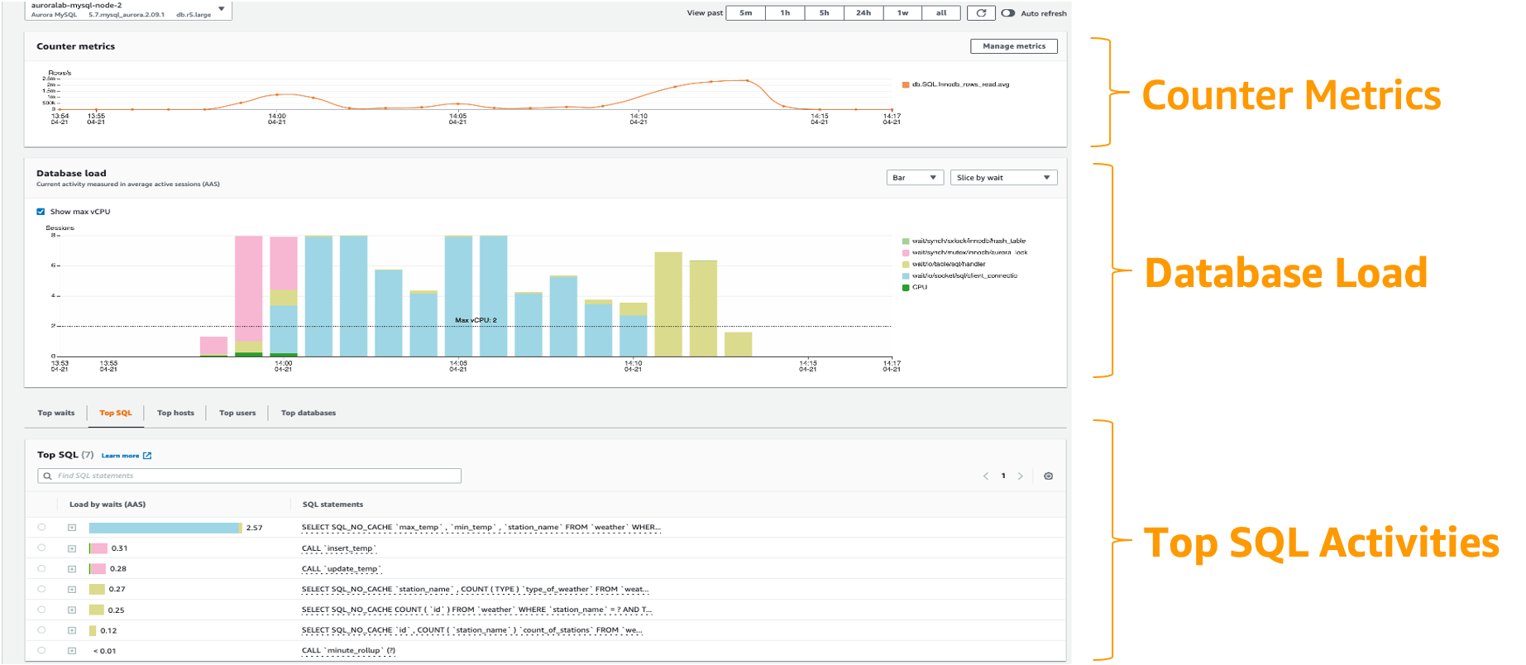
Task: Click the SQL statements column header
Action: point(332,505)
